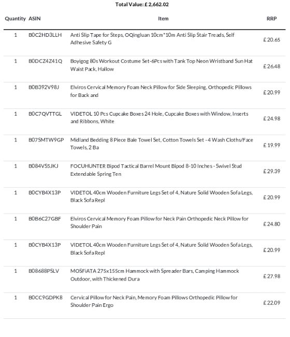Open the Boyigog 80s Workout Costume item

point(161,65)
